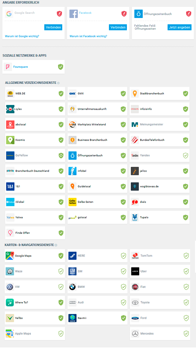Click the Apple Maps logo icon
The image size is (196, 349).
10,333
